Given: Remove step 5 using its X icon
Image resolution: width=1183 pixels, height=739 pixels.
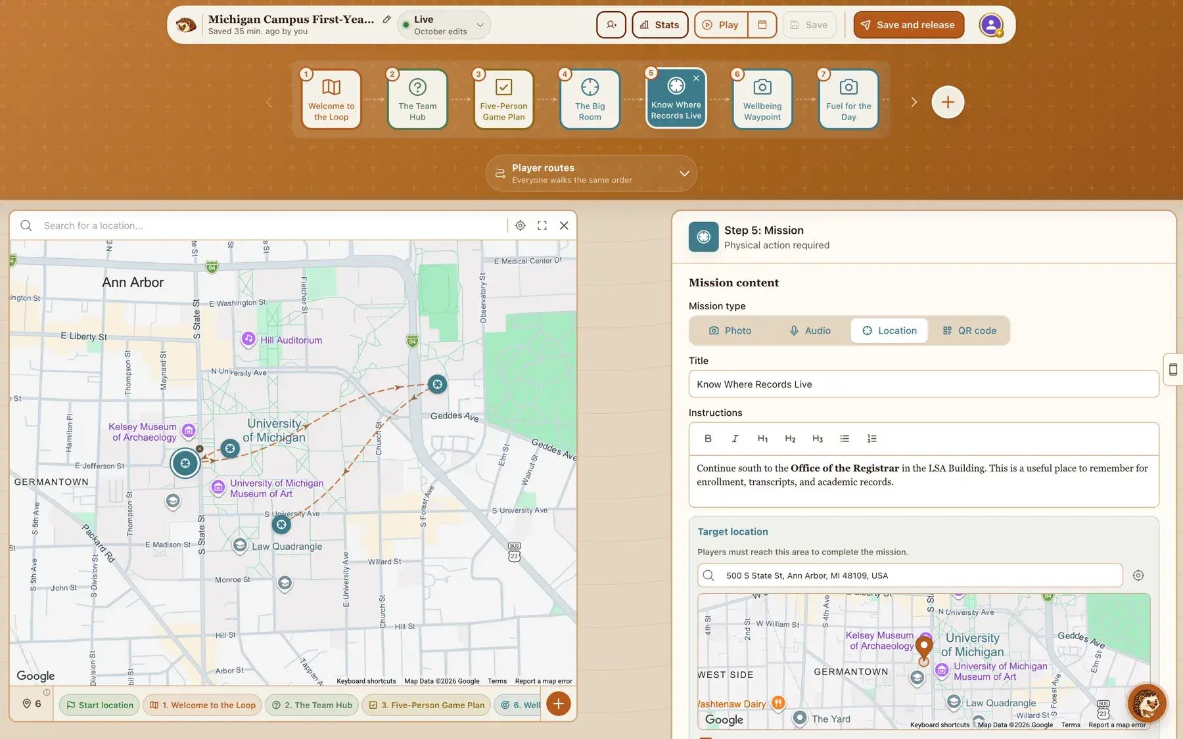Looking at the screenshot, I should click(x=696, y=78).
